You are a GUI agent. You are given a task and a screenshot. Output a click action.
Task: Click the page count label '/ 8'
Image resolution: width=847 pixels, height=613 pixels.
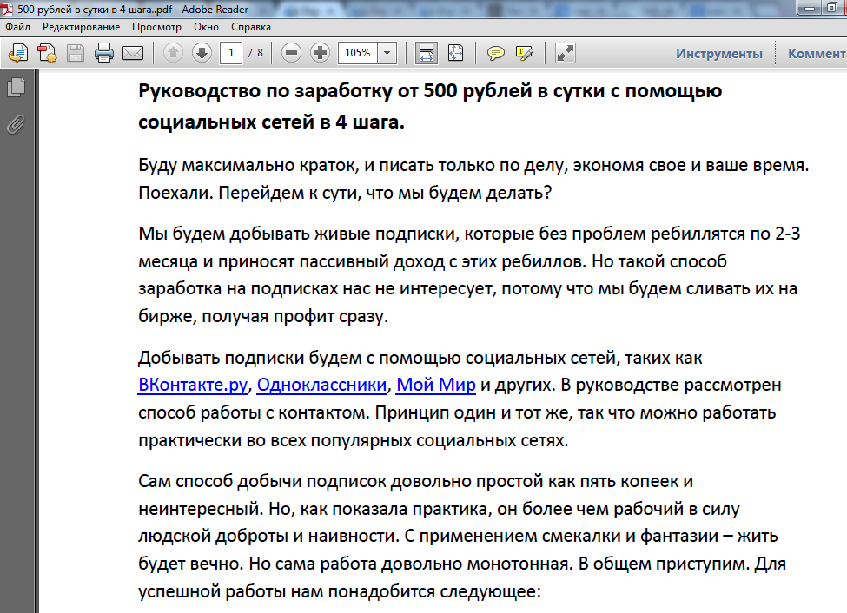point(256,53)
